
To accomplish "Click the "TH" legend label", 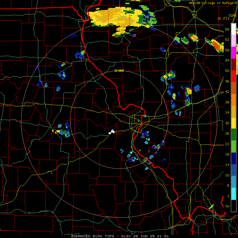I will click(227, 207).
